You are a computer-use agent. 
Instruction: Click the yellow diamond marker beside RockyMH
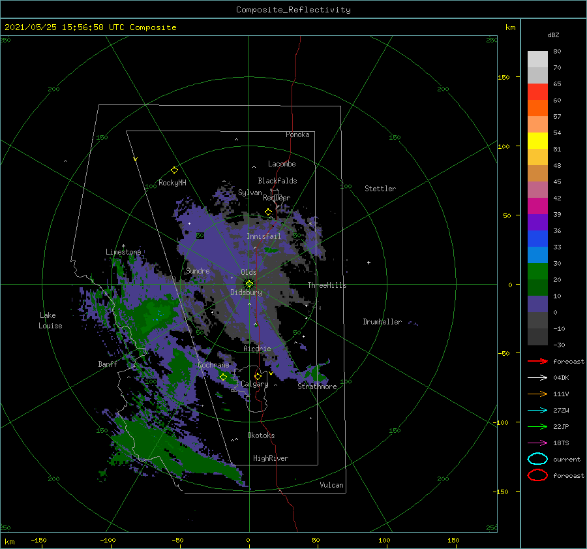(x=174, y=170)
